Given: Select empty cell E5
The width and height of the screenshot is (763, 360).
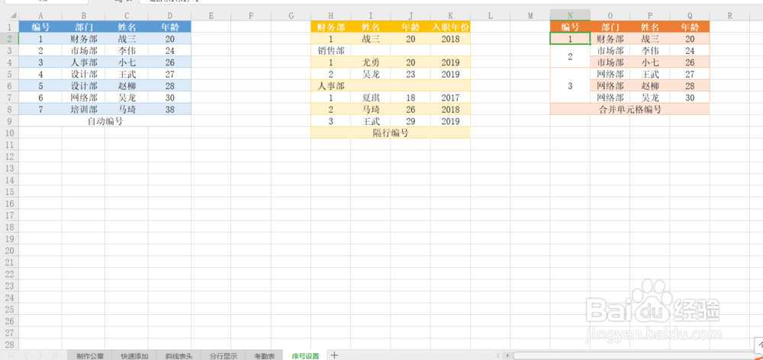Looking at the screenshot, I should [x=211, y=75].
